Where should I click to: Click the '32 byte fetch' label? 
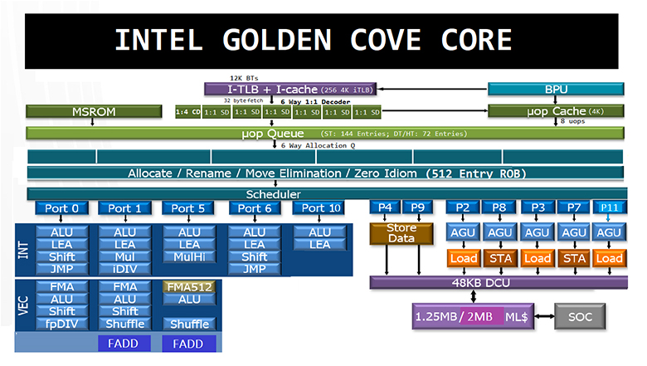pyautogui.click(x=243, y=100)
